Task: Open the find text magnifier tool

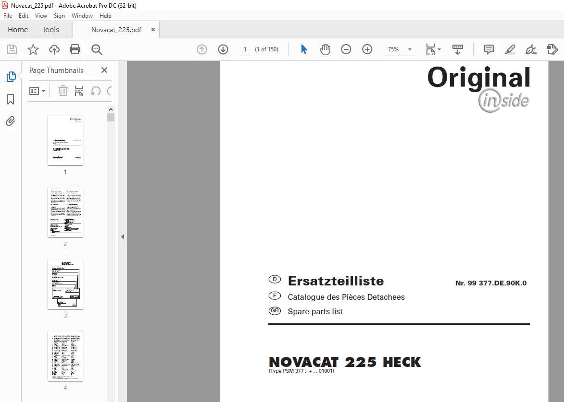Action: pos(96,49)
